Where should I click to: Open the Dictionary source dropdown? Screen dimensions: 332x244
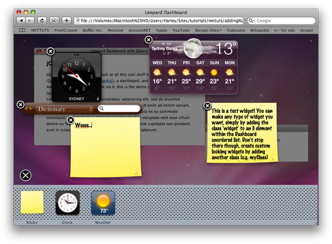tap(65, 109)
